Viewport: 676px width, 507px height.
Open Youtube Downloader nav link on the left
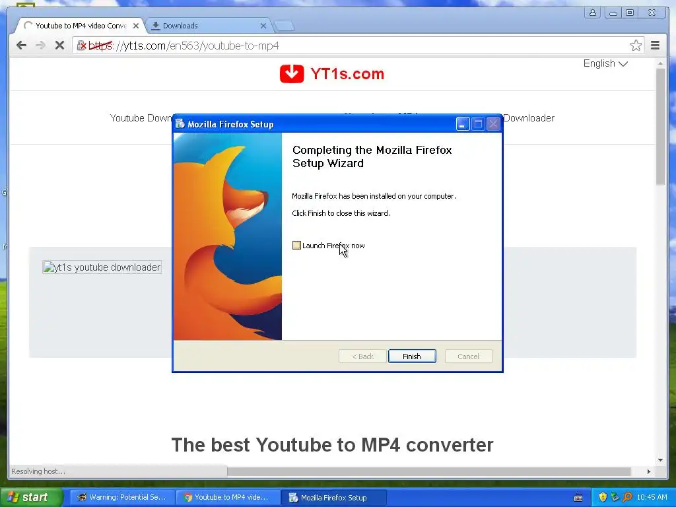pos(141,118)
